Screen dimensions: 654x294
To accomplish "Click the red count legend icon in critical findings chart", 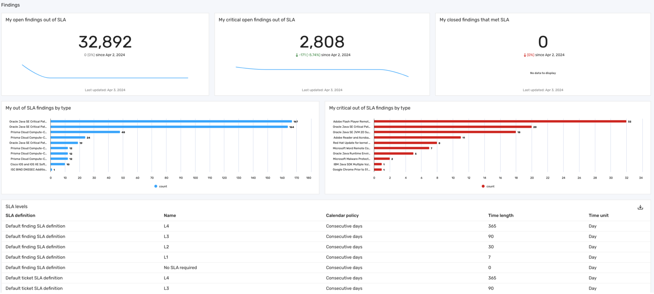I will (483, 186).
